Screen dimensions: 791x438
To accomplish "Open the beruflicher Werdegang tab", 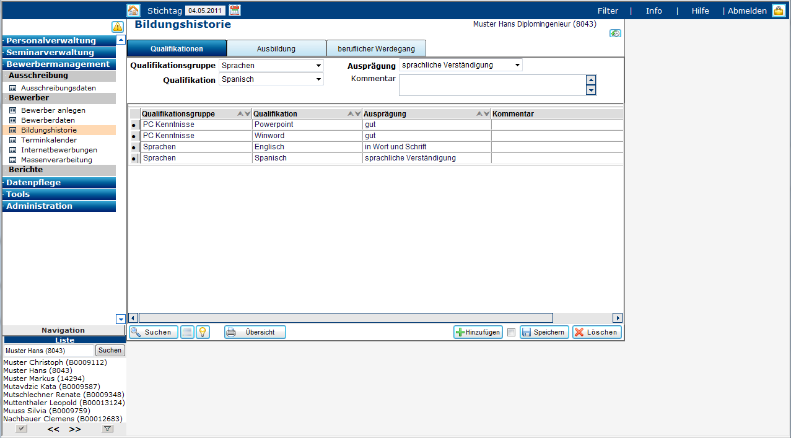I will coord(376,48).
